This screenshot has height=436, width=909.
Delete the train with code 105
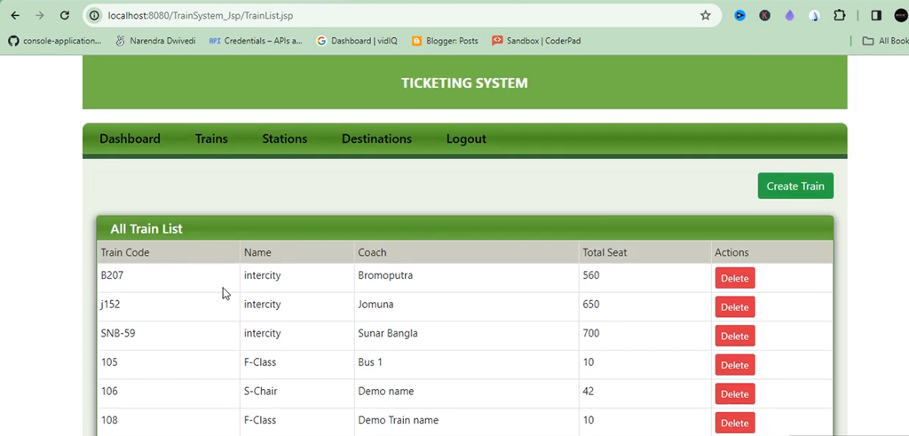coord(734,365)
